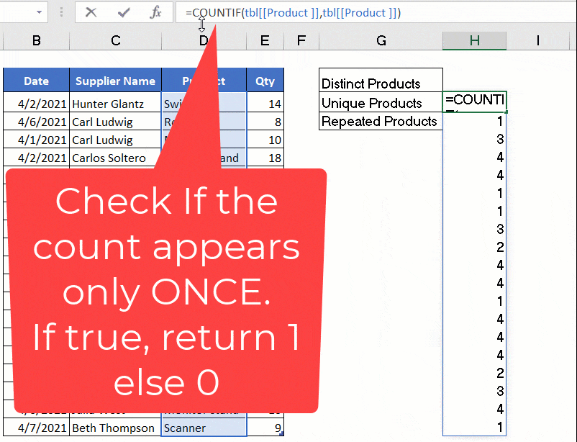Select column header E
Image resolution: width=577 pixels, height=442 pixels.
[x=264, y=41]
